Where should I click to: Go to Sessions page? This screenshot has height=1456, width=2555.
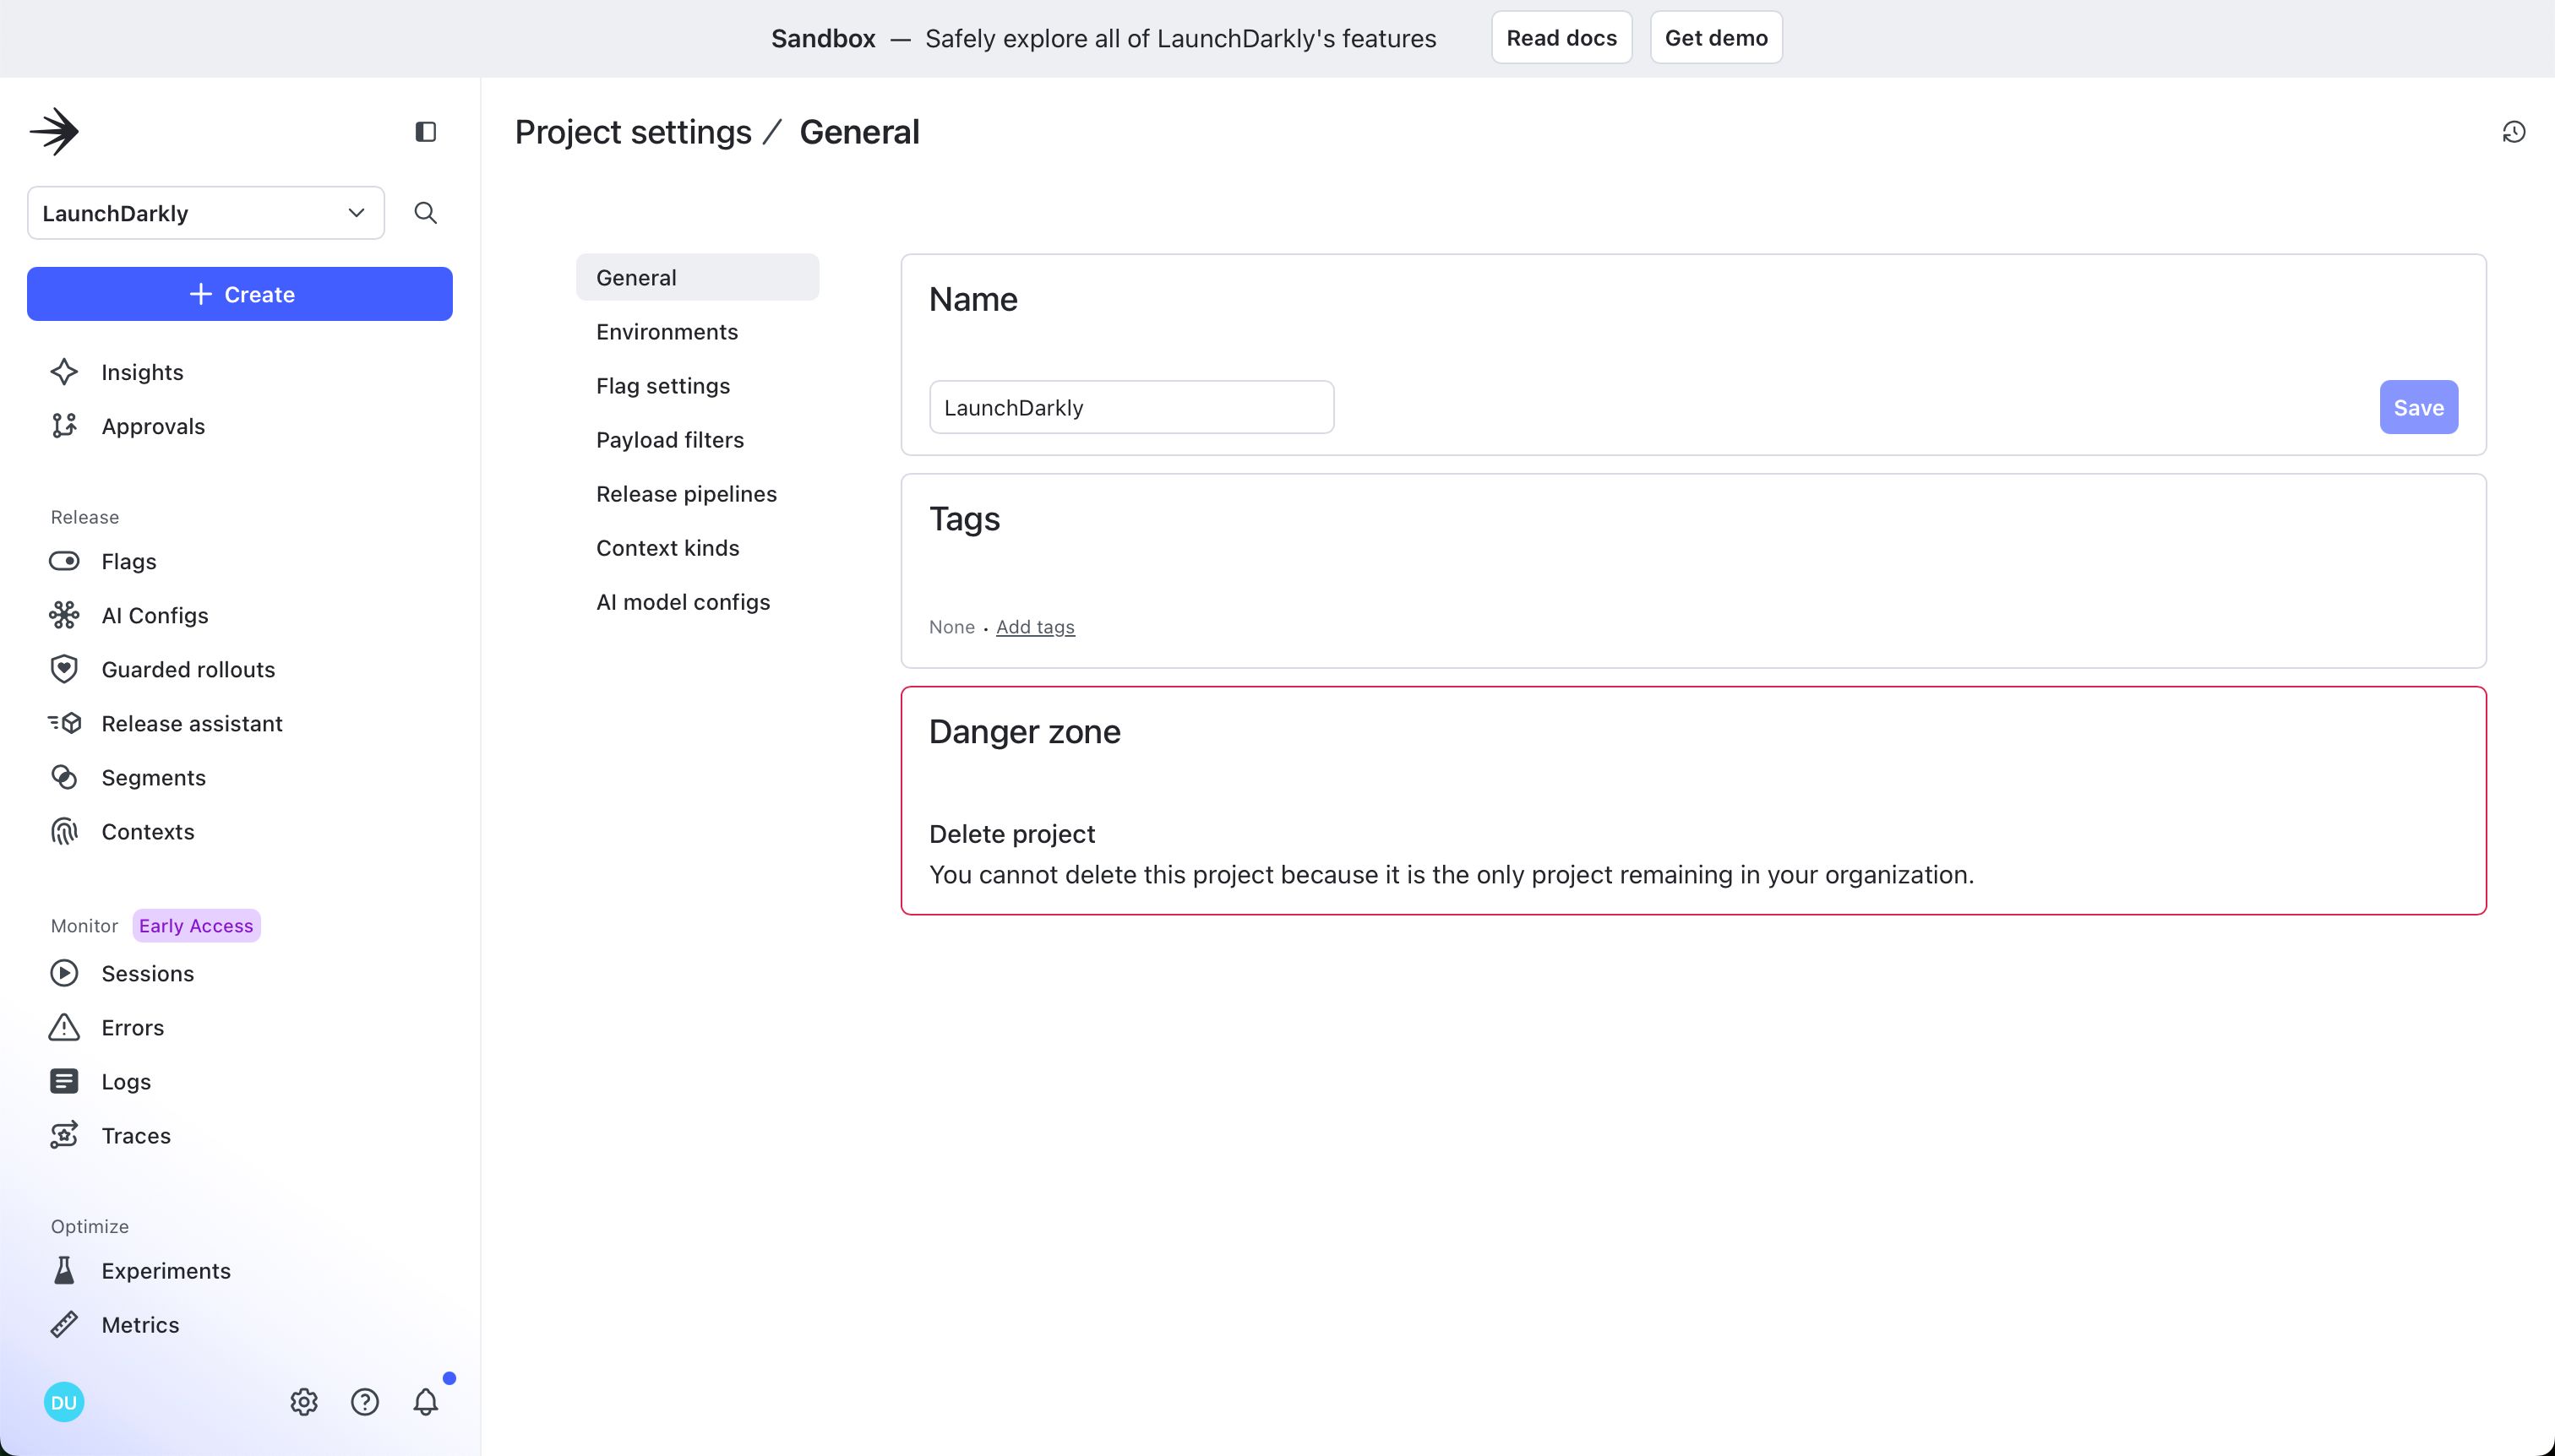pyautogui.click(x=148, y=973)
